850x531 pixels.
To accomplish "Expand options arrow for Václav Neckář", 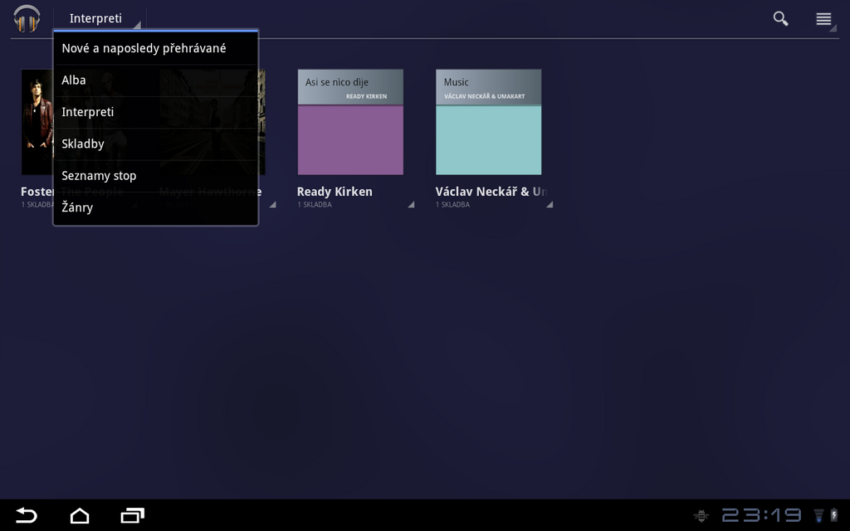I will click(x=549, y=204).
